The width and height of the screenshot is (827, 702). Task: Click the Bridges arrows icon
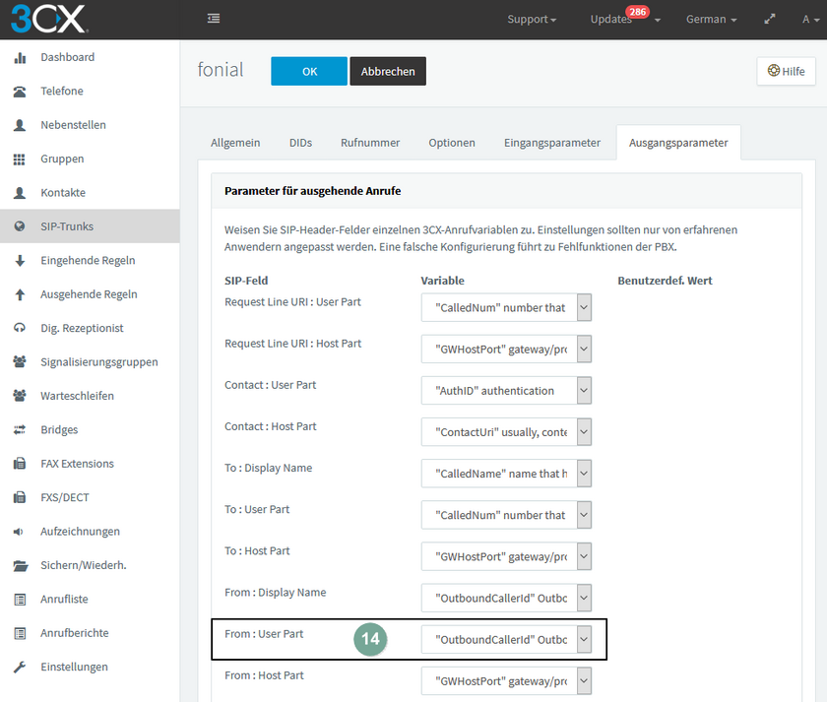tap(20, 430)
